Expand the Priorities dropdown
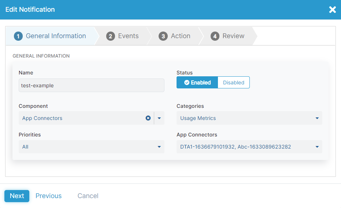341x208 pixels. pyautogui.click(x=159, y=147)
